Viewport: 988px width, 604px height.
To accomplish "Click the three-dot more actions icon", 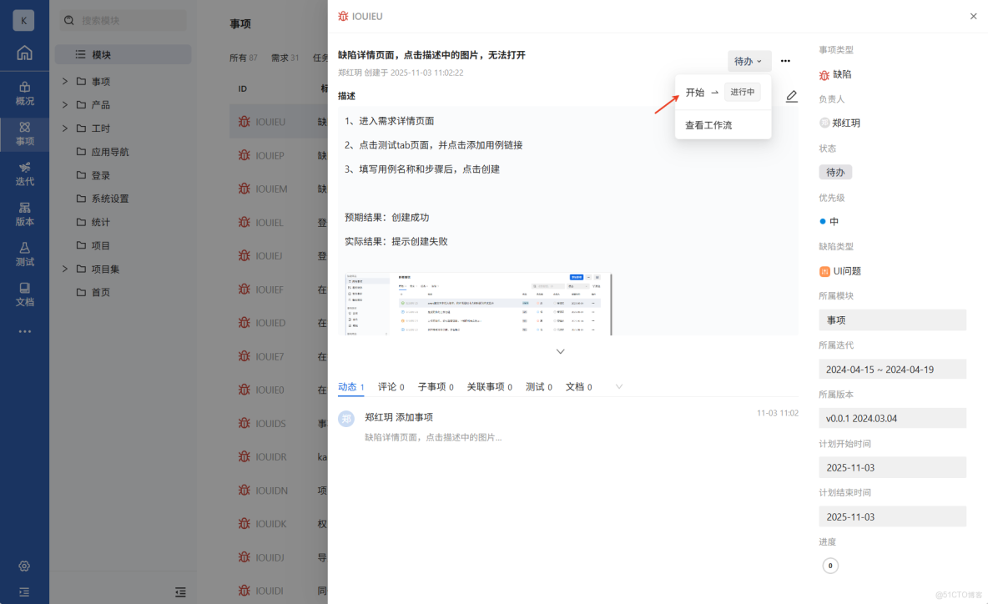I will [784, 61].
